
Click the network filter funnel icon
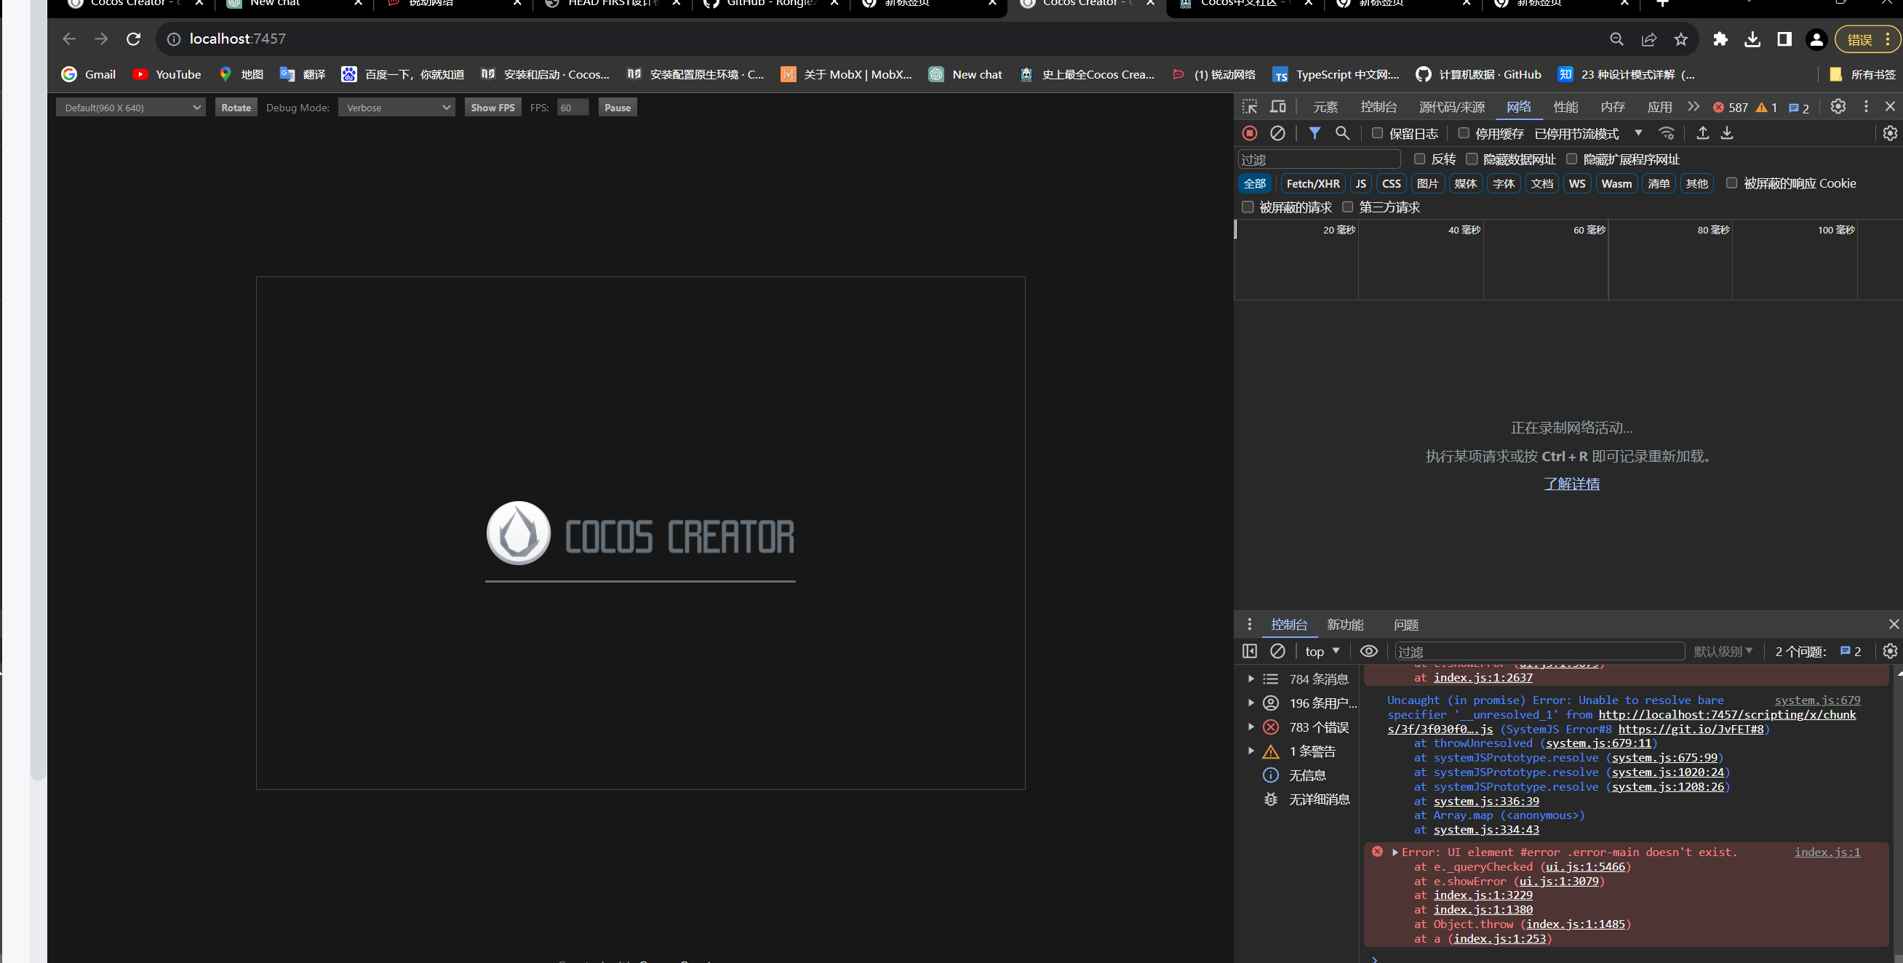click(1315, 133)
